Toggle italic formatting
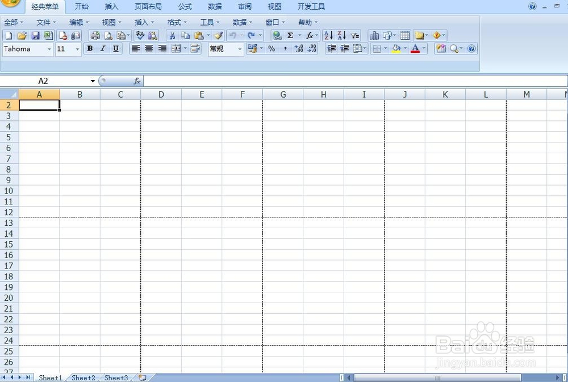The height and width of the screenshot is (382, 568). pos(103,48)
